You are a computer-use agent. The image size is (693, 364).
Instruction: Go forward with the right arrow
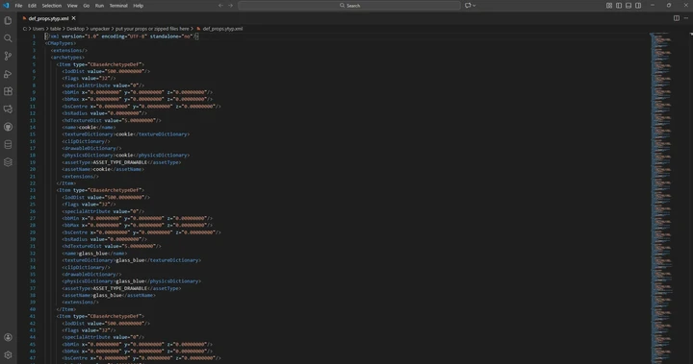point(230,6)
